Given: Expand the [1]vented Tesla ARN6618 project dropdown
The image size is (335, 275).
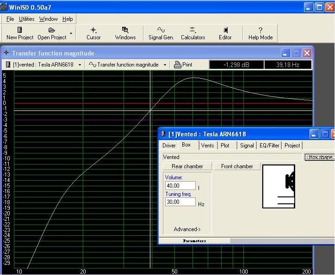Looking at the screenshot, I should coord(80,65).
